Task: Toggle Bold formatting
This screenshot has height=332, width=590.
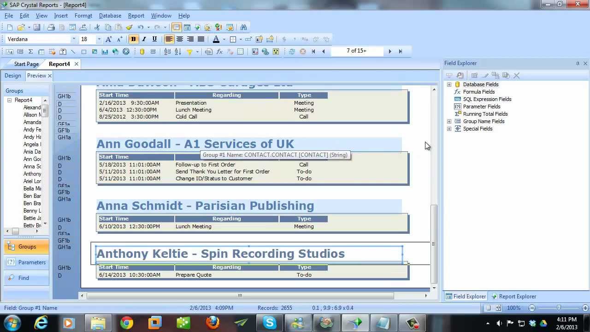Action: coord(133,39)
